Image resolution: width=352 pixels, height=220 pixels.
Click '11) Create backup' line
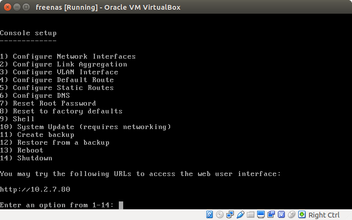tap(37, 135)
